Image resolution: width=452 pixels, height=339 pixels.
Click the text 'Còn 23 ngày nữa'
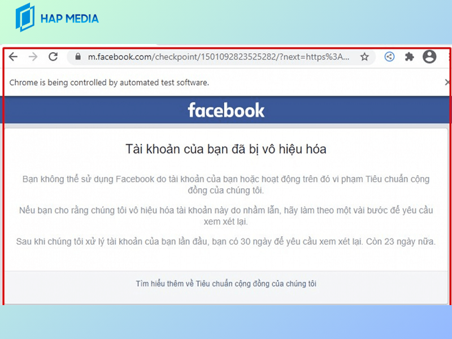[401, 242]
